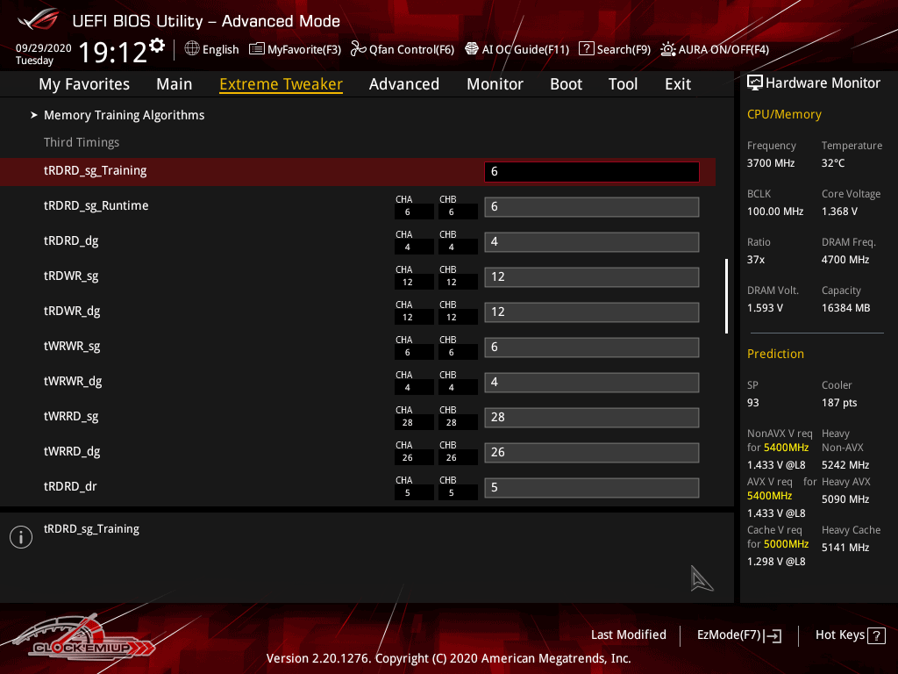The height and width of the screenshot is (674, 898).
Task: Open Qfan Control fan icon
Action: click(x=358, y=49)
